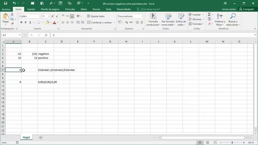Align text to the right
The image size is (258, 145).
[x=72, y=23]
